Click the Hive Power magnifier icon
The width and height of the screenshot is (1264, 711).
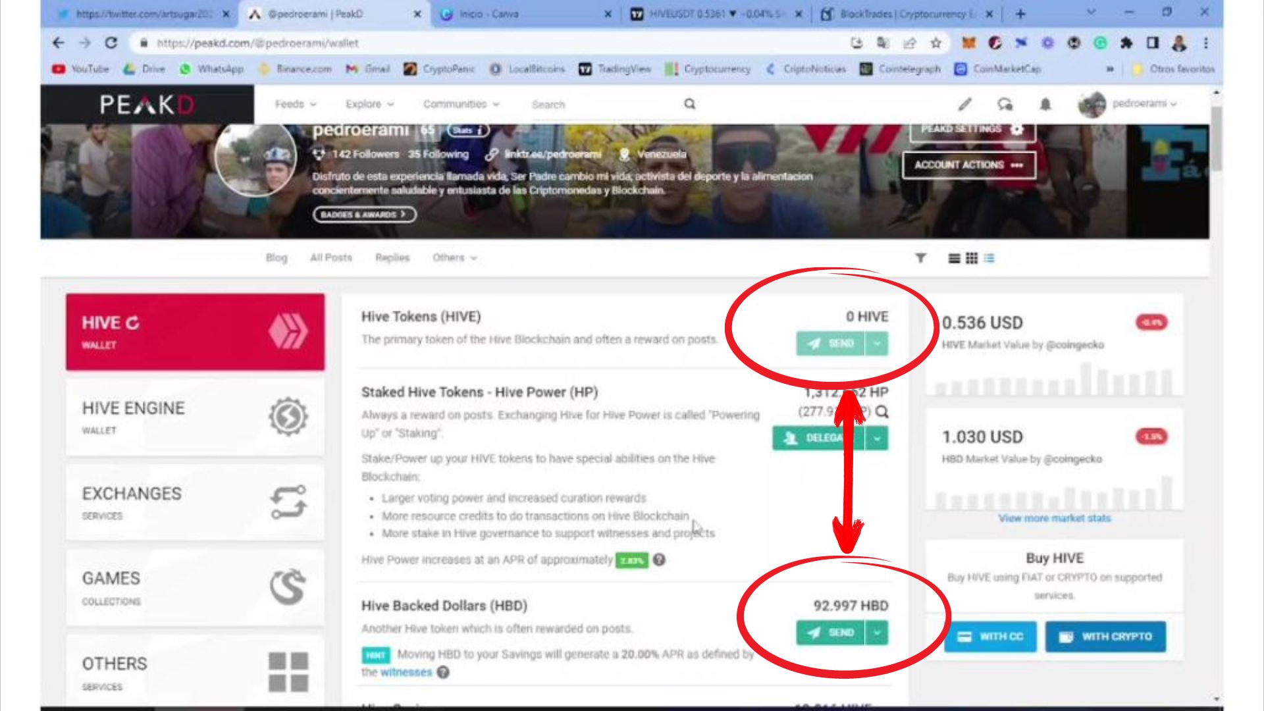882,412
